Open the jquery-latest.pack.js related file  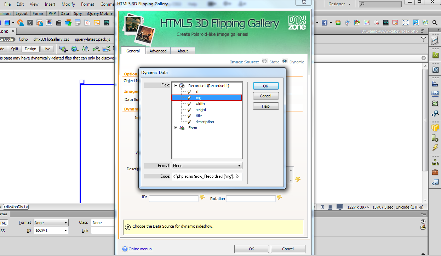tap(92, 39)
